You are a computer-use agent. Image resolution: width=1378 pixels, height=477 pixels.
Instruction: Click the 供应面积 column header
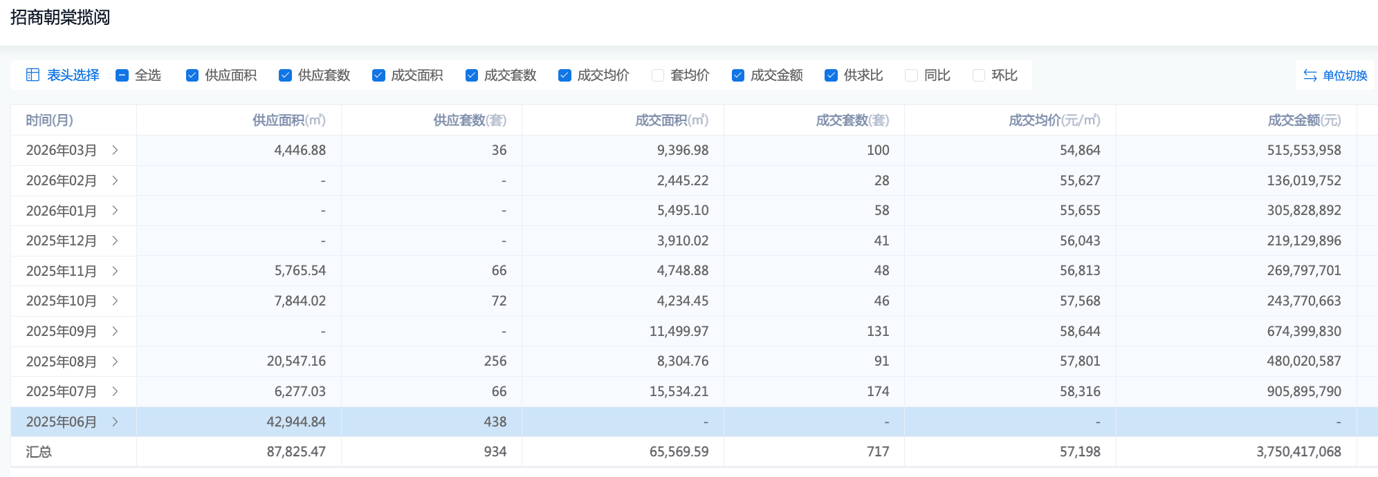288,120
